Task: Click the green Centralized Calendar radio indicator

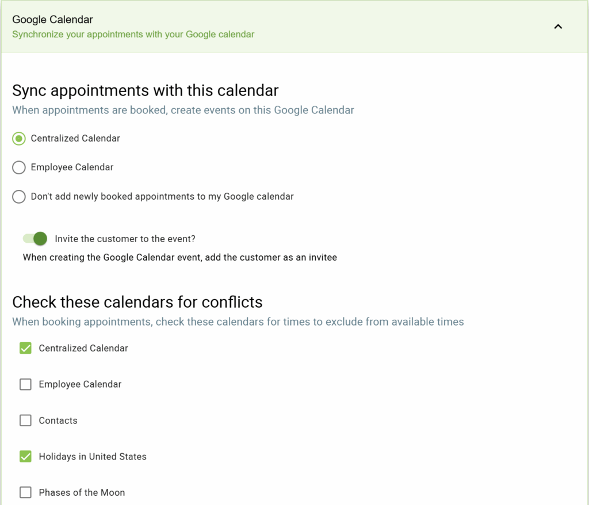Action: click(x=18, y=139)
